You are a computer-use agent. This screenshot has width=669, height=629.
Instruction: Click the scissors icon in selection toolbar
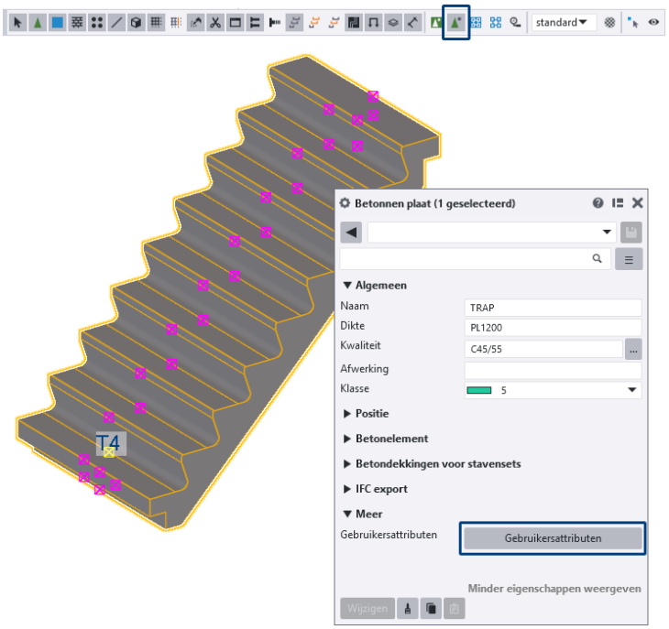pyautogui.click(x=214, y=22)
